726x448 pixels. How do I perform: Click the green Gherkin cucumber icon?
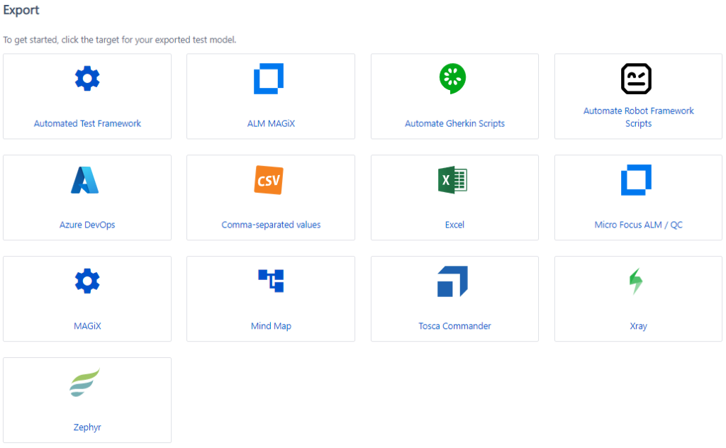(x=452, y=79)
